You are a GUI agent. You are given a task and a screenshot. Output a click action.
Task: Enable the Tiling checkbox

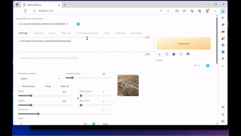(x=42, y=86)
